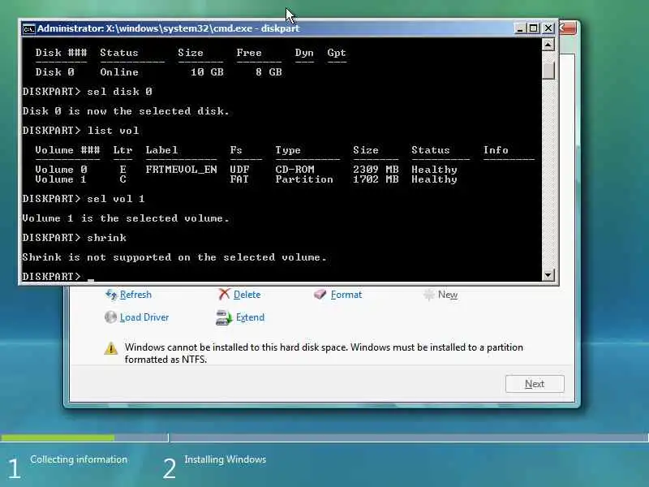Click the red Delete X icon
The image size is (649, 487).
224,295
